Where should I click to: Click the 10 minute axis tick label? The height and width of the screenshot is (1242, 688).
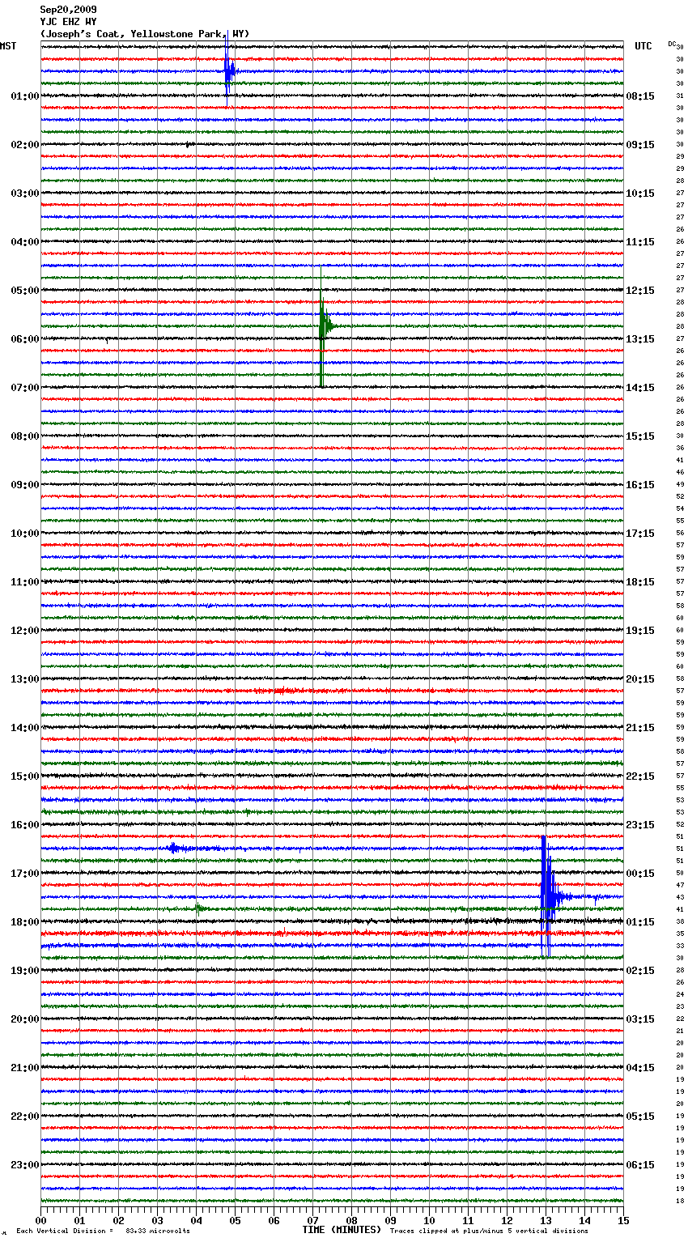pyautogui.click(x=429, y=1220)
